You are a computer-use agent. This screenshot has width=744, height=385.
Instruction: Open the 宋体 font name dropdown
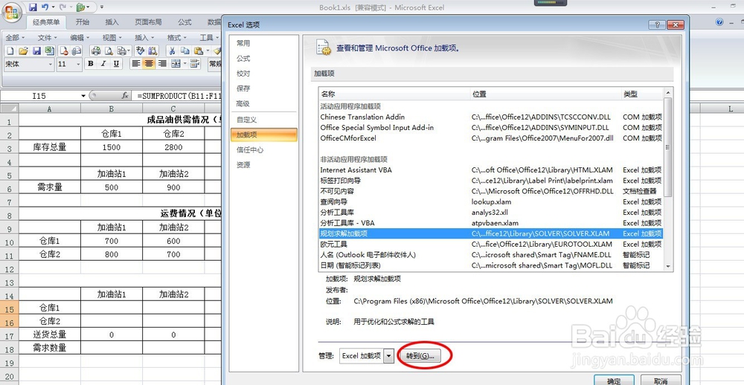click(x=51, y=64)
